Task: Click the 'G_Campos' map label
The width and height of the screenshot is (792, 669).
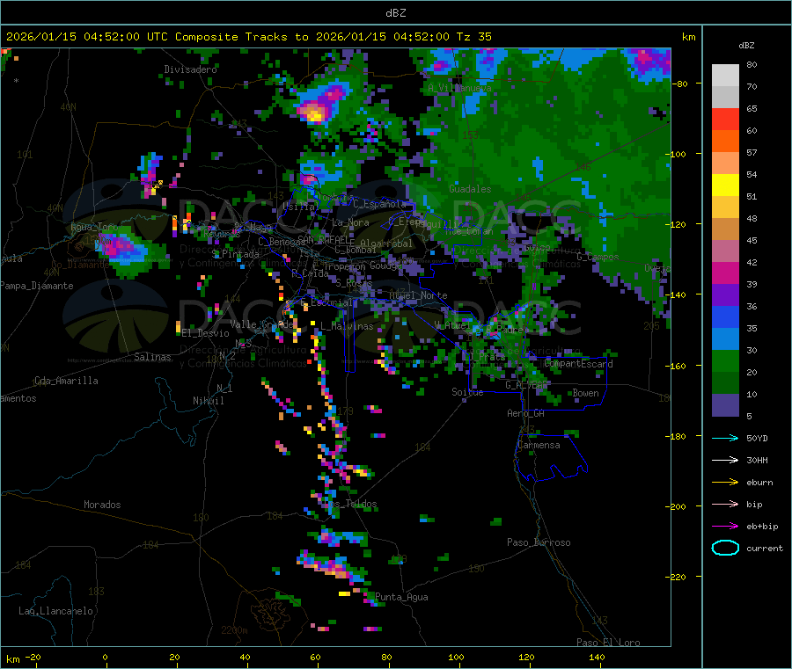Action: point(598,258)
